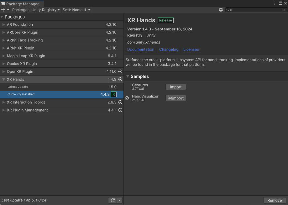
Task: Reimport the HandVisualizer sample
Action: click(175, 98)
